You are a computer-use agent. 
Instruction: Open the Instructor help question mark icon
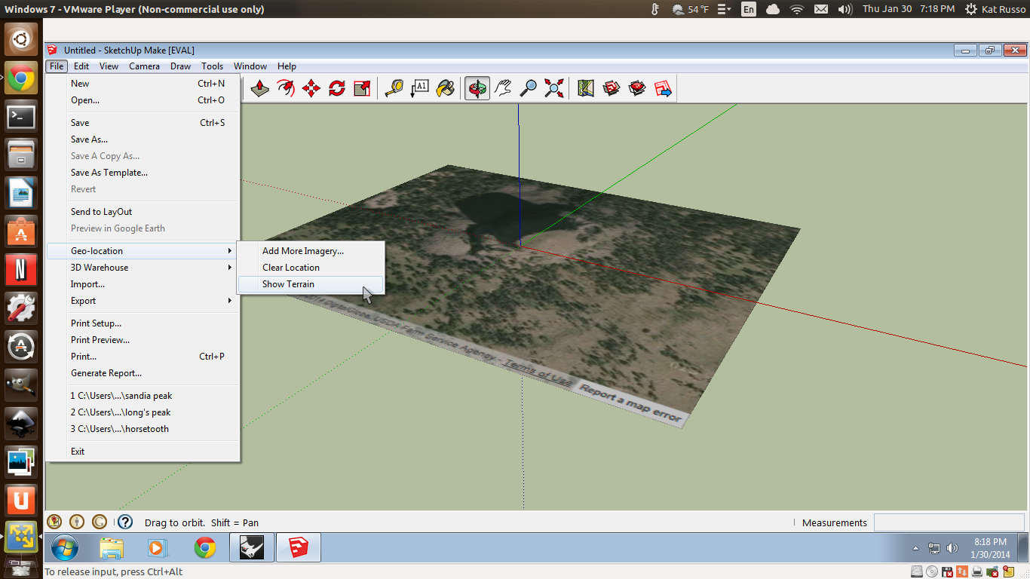pyautogui.click(x=125, y=522)
